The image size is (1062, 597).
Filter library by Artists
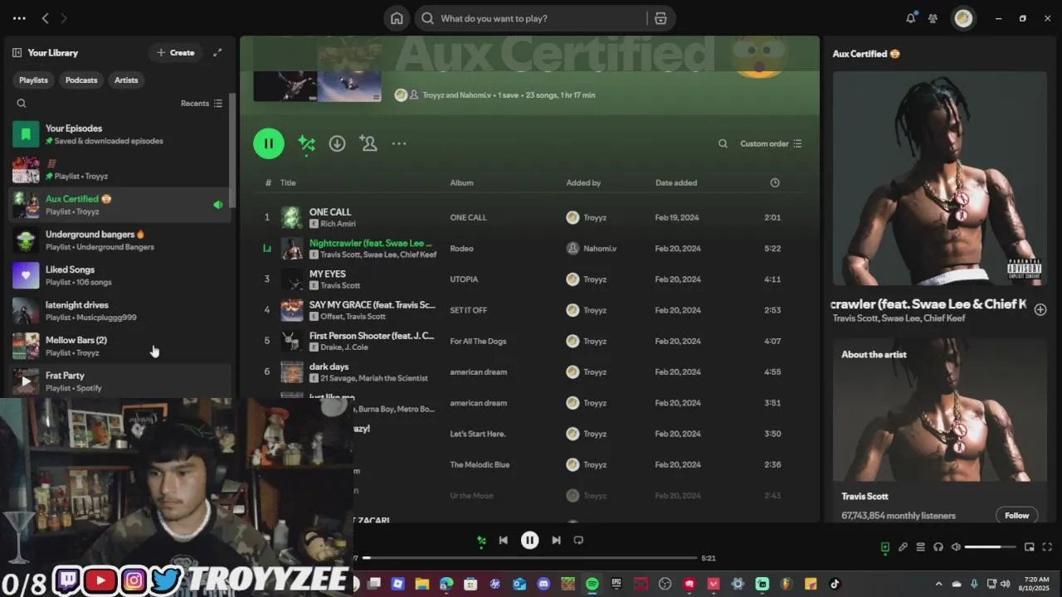(x=126, y=80)
